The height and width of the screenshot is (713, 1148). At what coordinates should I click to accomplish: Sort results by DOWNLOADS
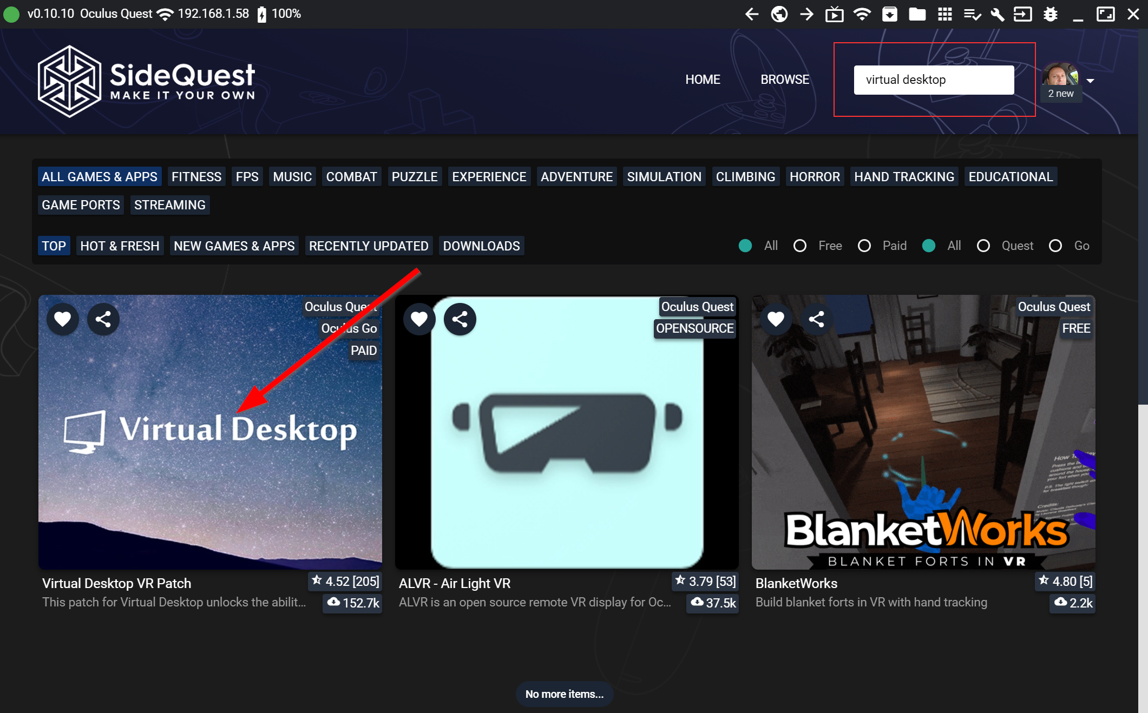(x=481, y=246)
